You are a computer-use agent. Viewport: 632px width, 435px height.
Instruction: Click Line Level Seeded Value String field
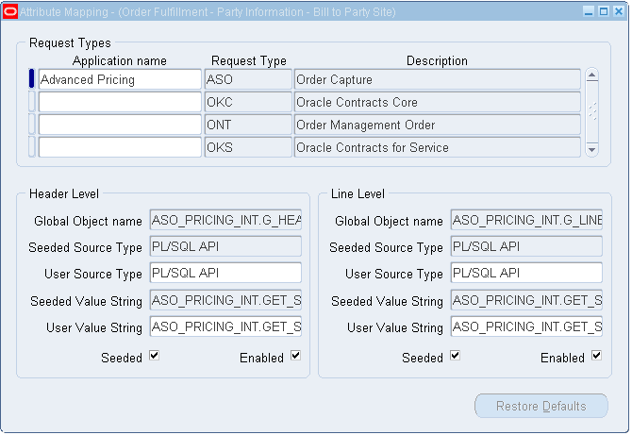(526, 300)
